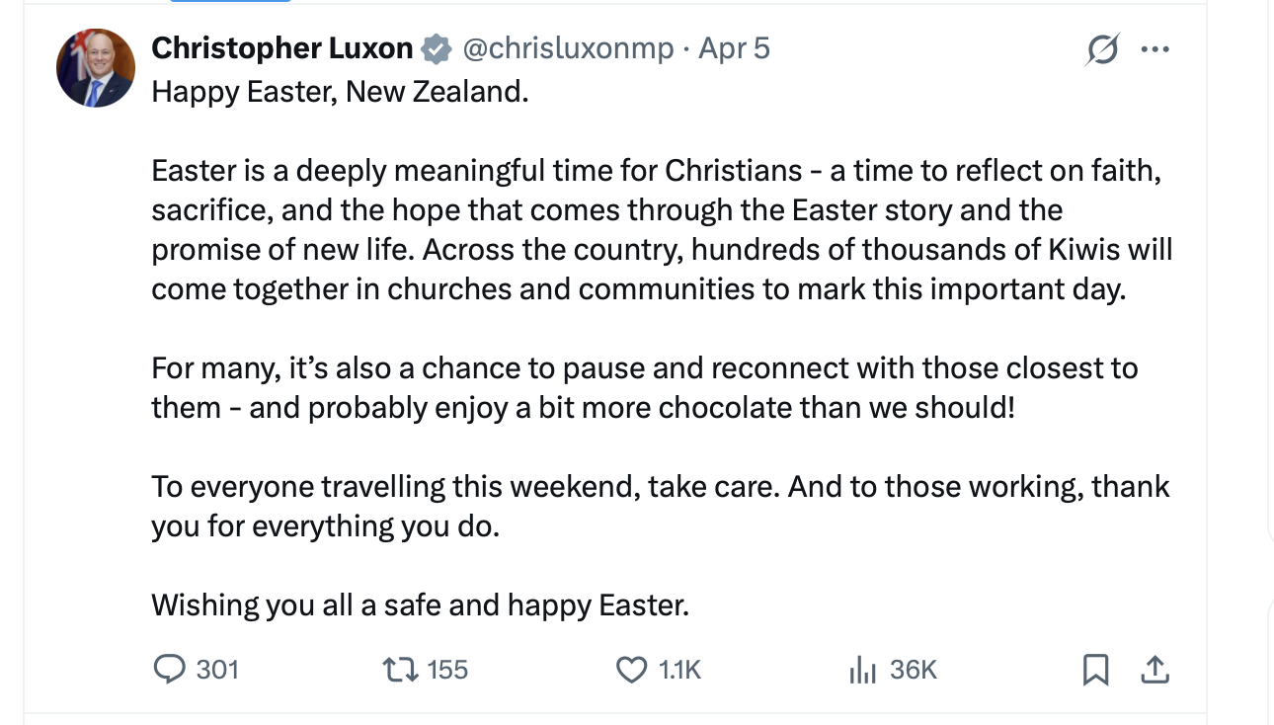Repost the tweet using the arrows icon
Image resolution: width=1274 pixels, height=725 pixels.
400,670
